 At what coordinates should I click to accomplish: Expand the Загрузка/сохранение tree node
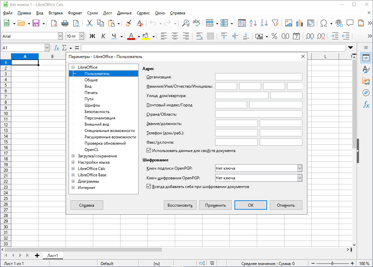(73, 156)
